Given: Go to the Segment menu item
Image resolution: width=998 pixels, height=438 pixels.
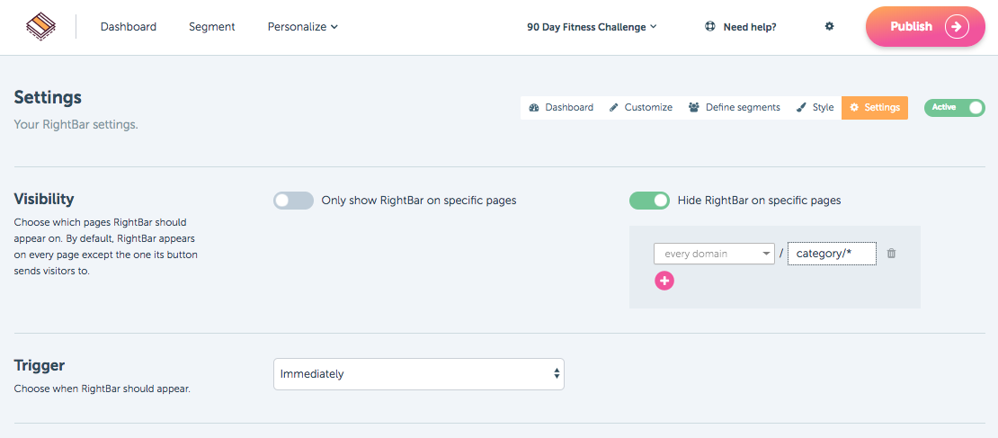Looking at the screenshot, I should point(212,27).
